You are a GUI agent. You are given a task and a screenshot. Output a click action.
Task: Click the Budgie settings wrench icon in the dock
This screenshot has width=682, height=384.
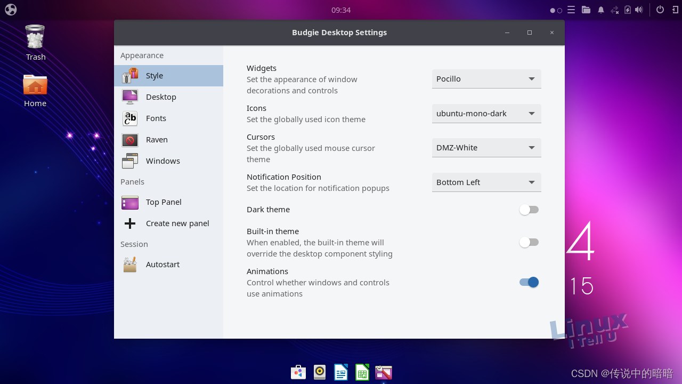coord(384,372)
